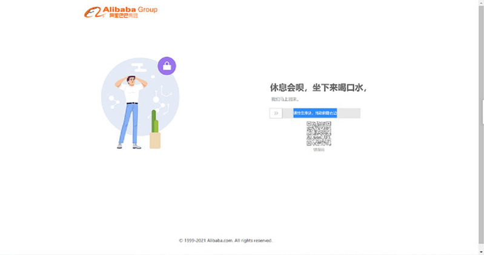484x255 pixels.
Task: Click the vertical scrollbar up arrow
Action: (481, 3)
